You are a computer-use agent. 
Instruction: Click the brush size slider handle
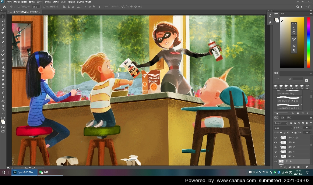(x=277, y=113)
